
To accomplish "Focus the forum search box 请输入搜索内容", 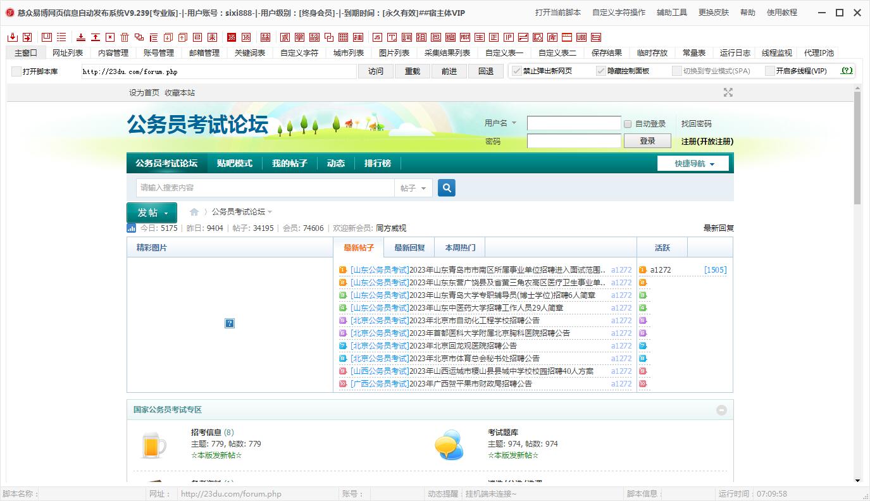I will coord(265,188).
